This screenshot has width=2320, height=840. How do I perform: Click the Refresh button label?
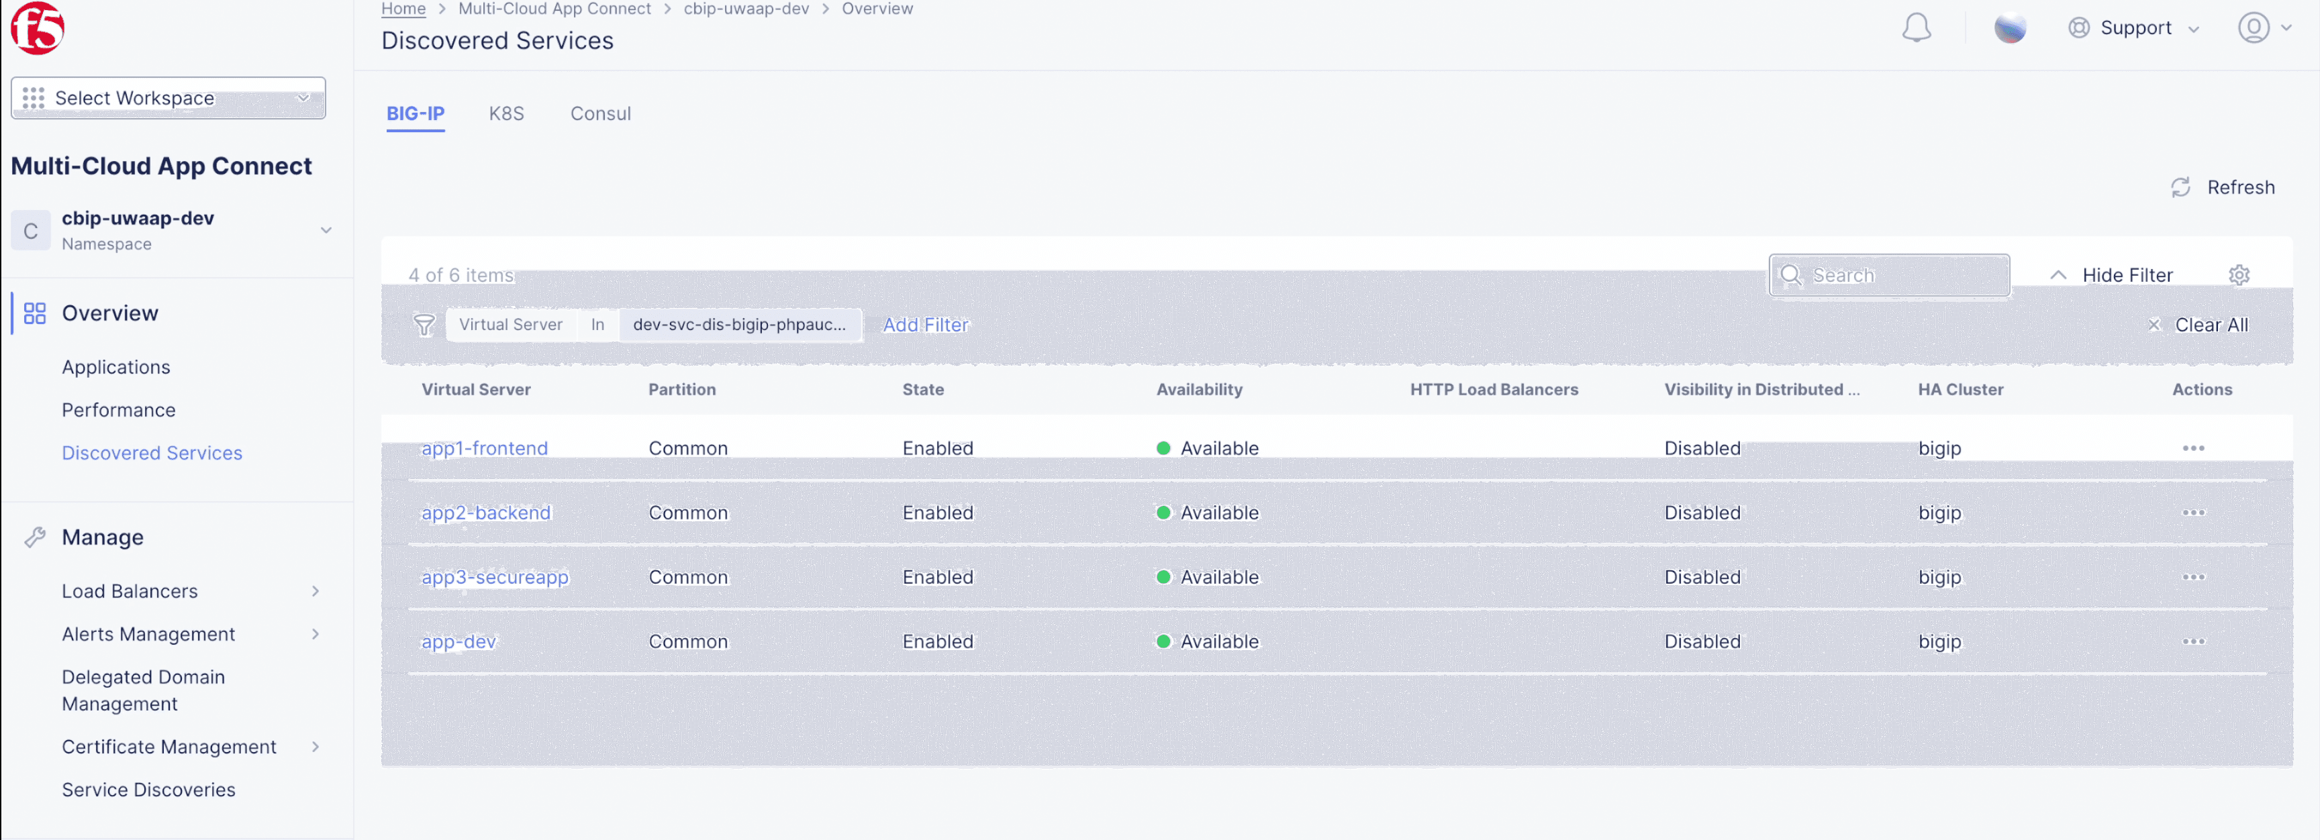(2240, 187)
